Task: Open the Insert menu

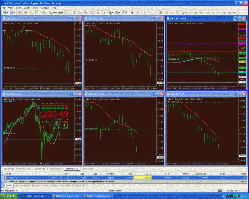Action: coord(18,8)
